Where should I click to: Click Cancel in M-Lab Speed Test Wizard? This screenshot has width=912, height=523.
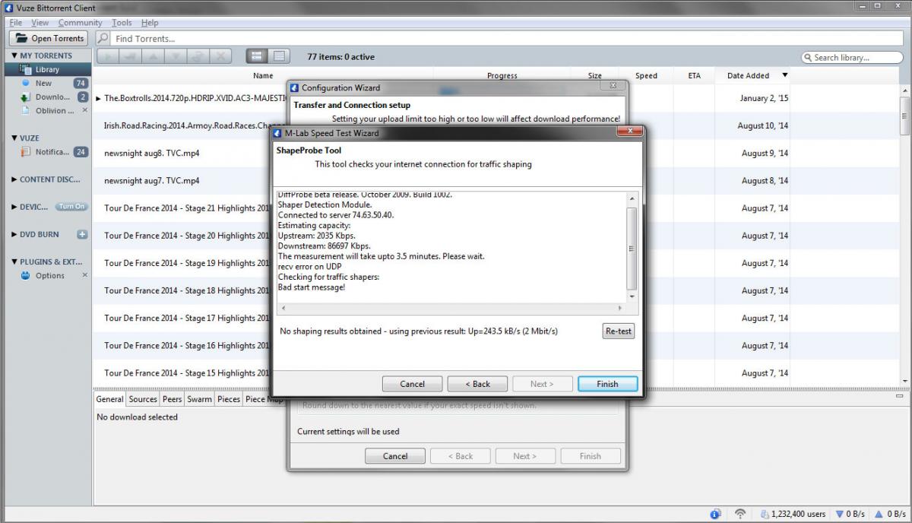click(412, 384)
